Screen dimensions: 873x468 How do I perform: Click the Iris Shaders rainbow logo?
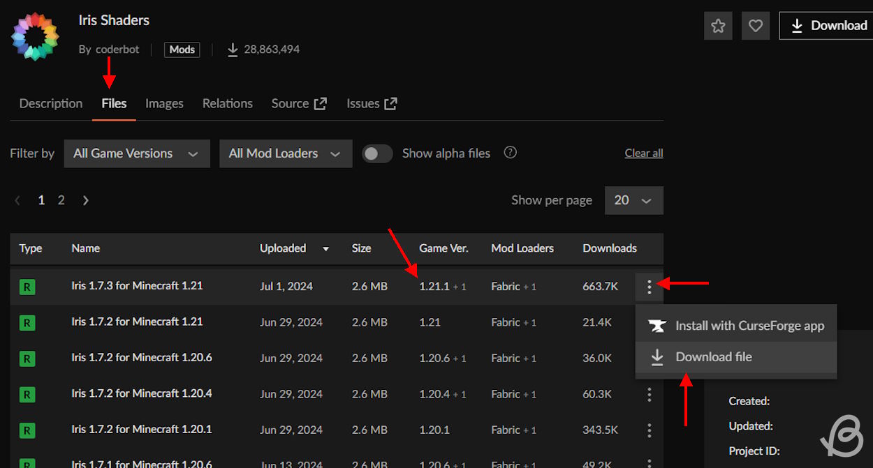pyautogui.click(x=35, y=35)
